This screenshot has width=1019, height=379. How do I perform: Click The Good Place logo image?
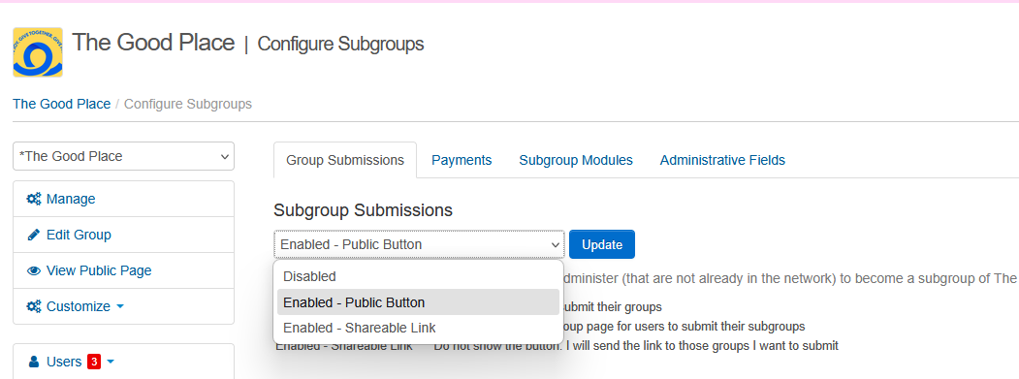(x=38, y=52)
